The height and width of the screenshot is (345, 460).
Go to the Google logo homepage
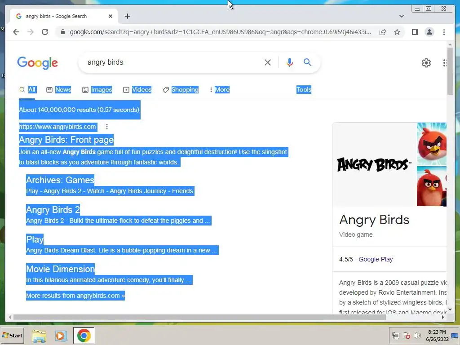38,63
